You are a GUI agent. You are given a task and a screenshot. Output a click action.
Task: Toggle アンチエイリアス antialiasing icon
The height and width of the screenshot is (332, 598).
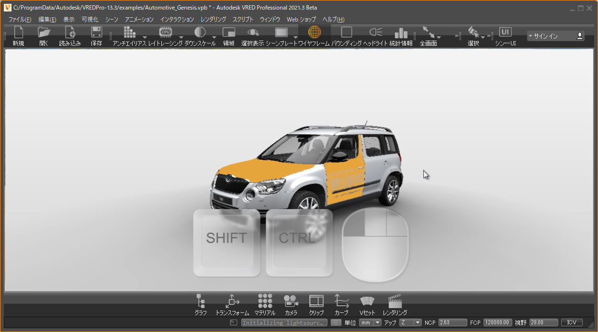point(129,32)
